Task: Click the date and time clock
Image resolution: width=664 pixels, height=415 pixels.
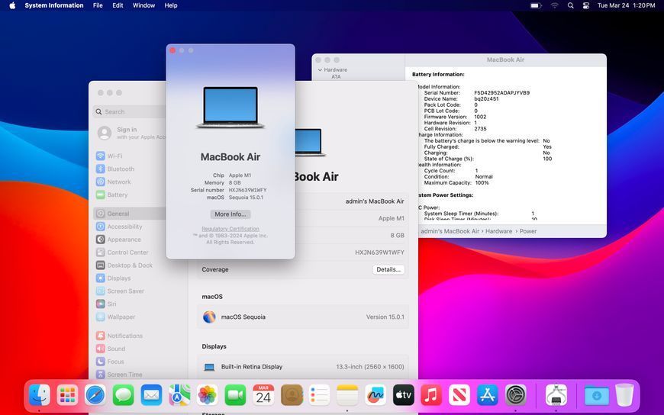Action: click(x=626, y=5)
